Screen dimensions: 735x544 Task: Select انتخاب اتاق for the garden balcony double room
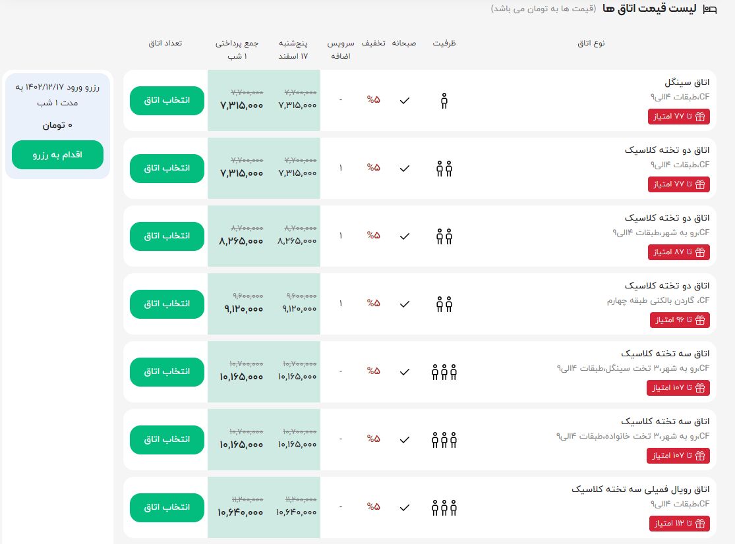point(166,304)
